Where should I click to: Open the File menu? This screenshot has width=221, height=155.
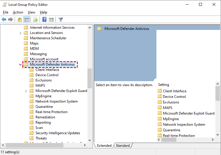tap(6, 12)
